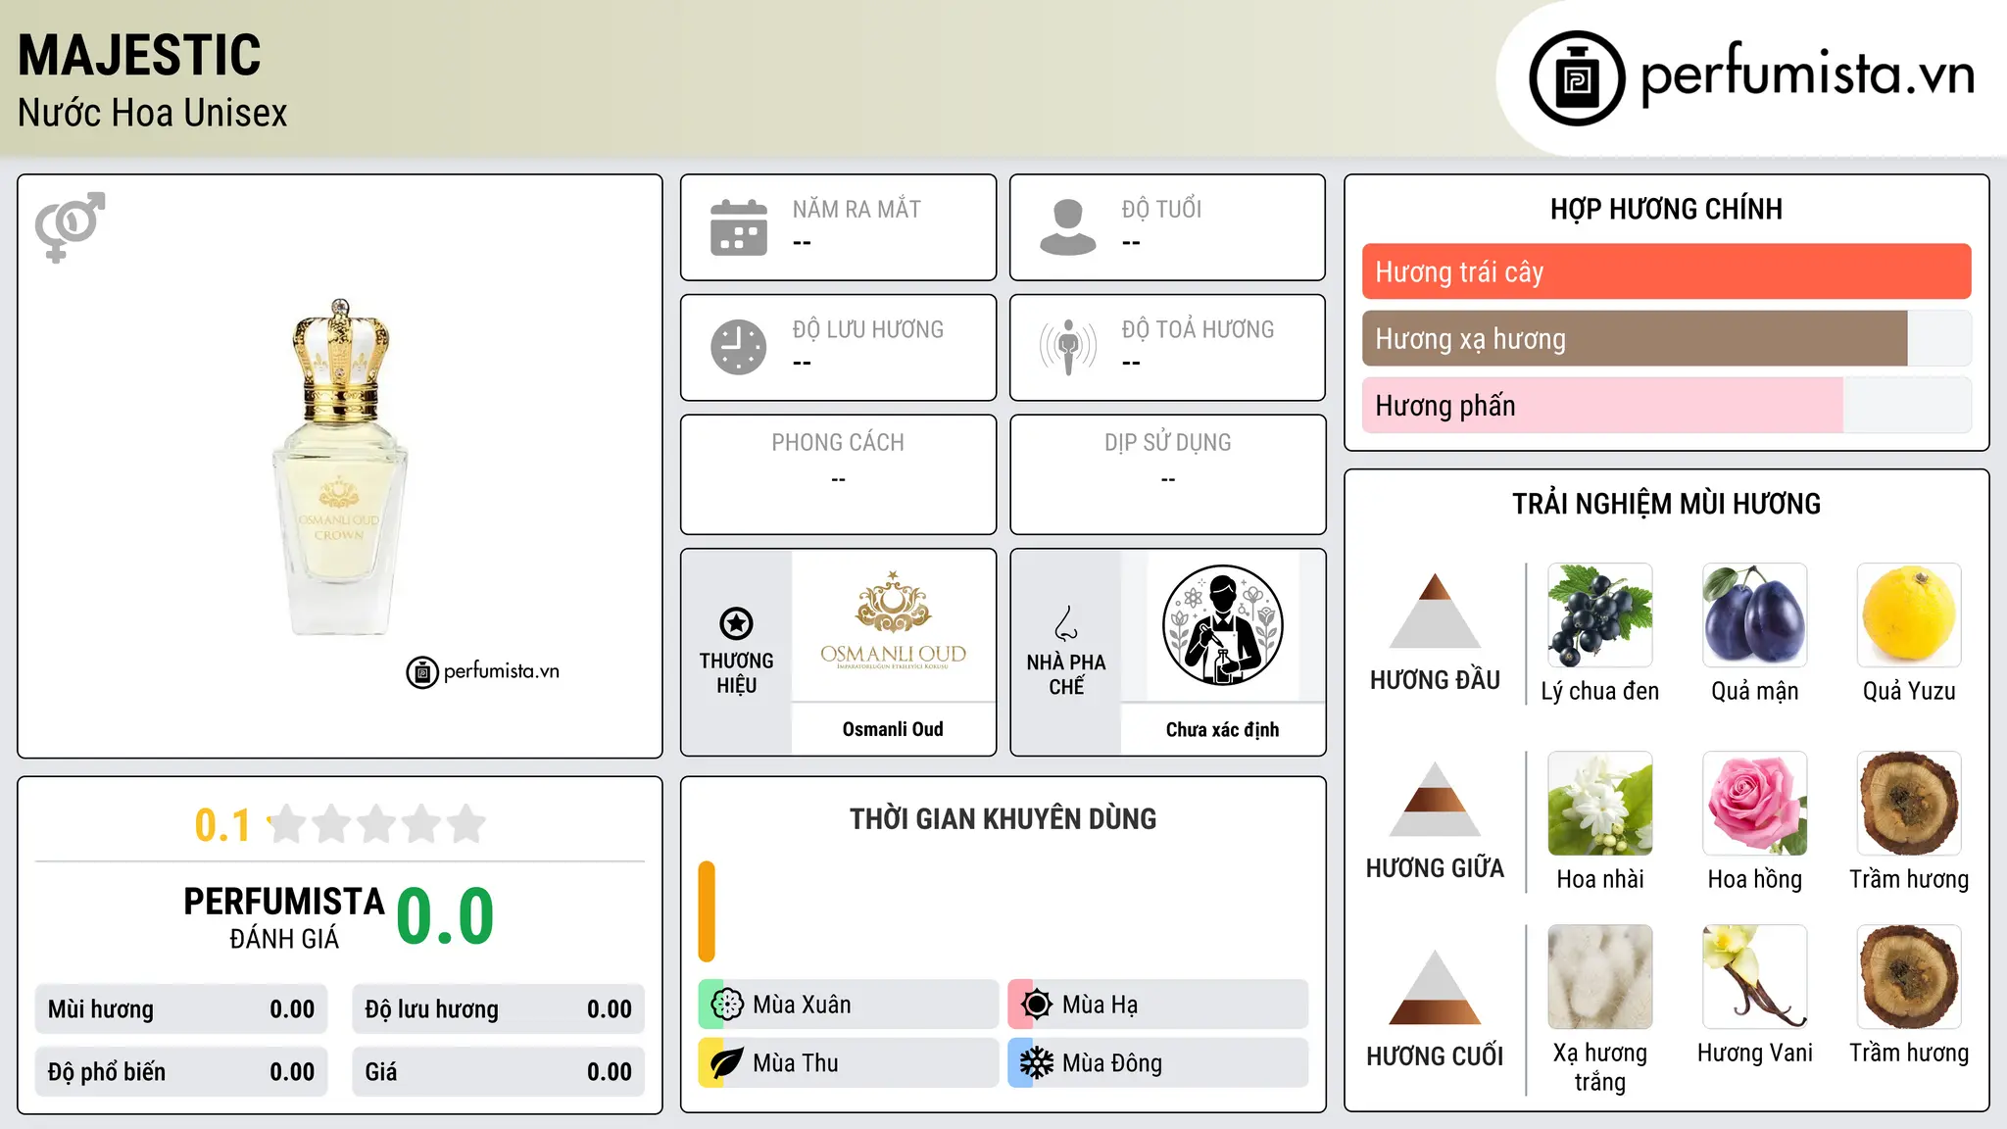
Task: Click the sillage icon for Độ toả hương
Action: coord(1068,347)
